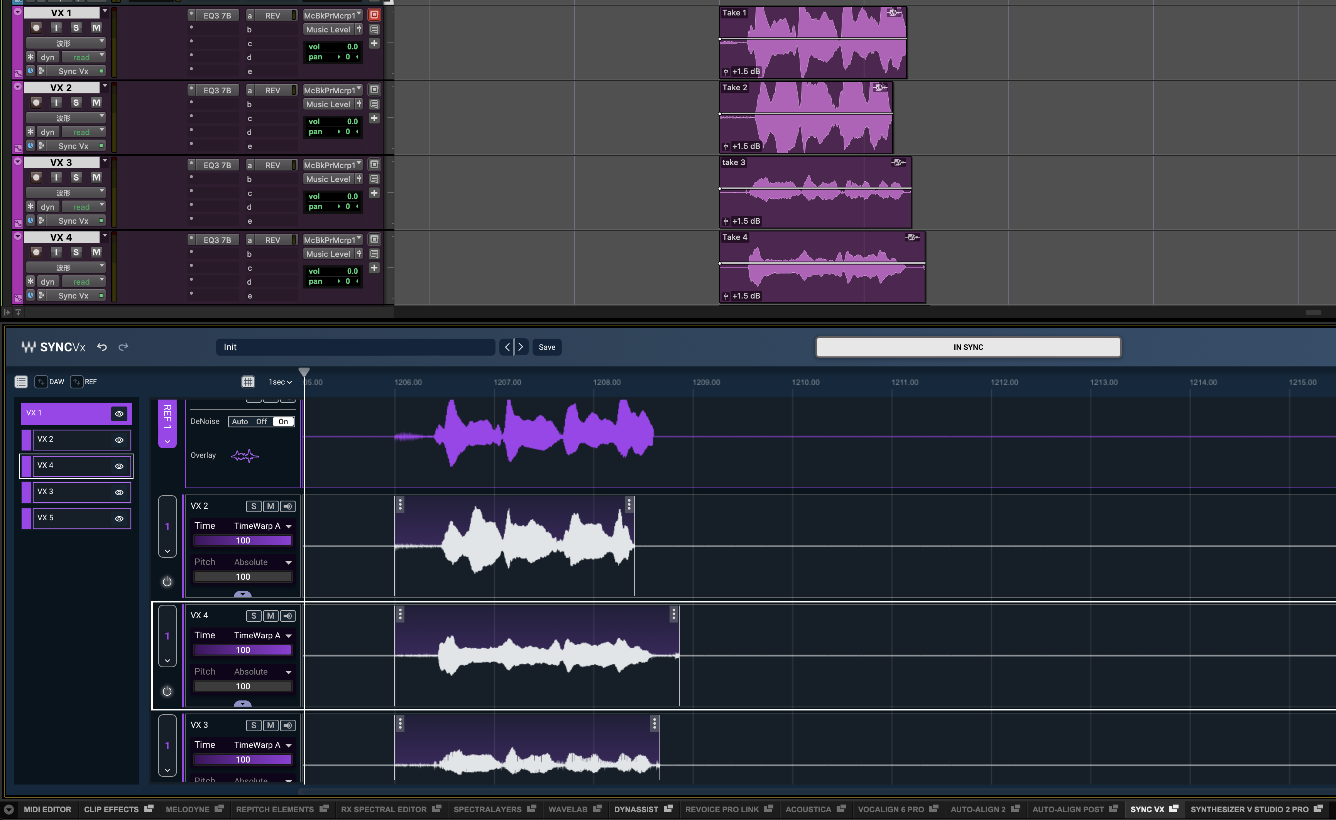Click the clip effects icon on Take 1 clip

pyautogui.click(x=894, y=12)
